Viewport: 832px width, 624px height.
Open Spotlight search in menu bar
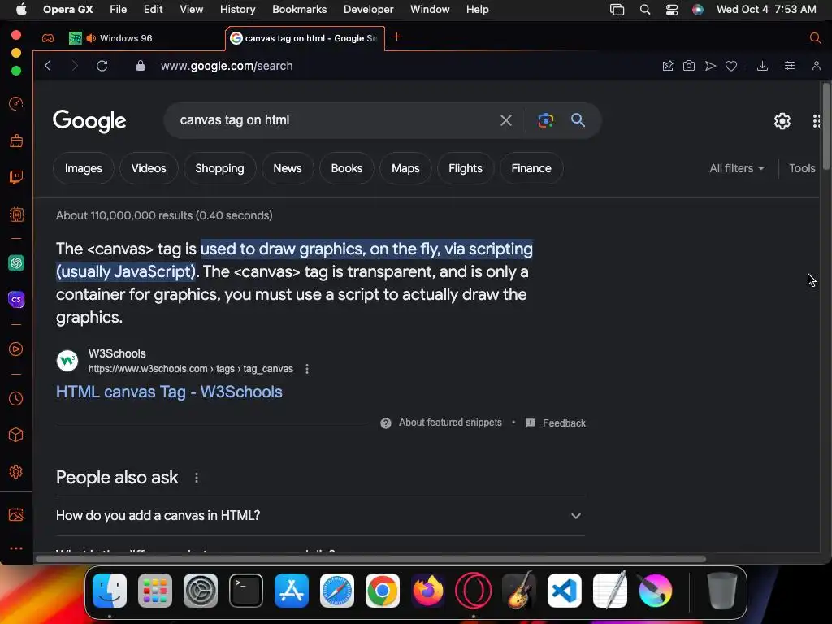[x=644, y=10]
